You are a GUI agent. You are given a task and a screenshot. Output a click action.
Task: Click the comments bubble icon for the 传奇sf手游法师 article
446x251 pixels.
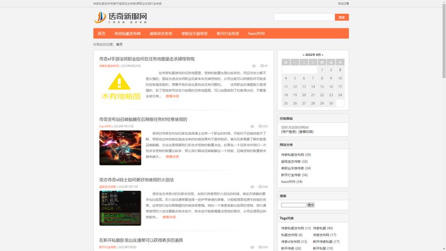click(x=262, y=66)
